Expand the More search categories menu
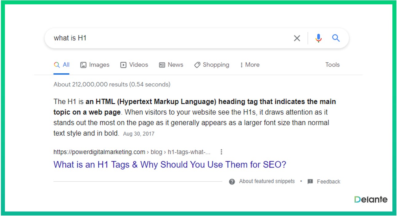This screenshot has height=216, width=397. (249, 65)
